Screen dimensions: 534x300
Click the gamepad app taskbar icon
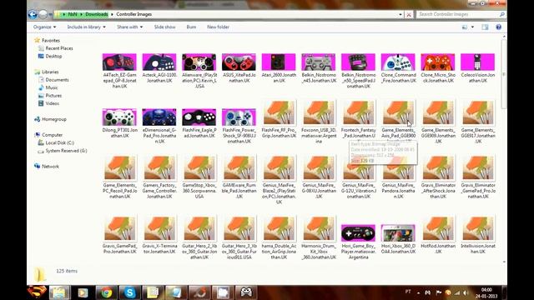click(x=246, y=292)
